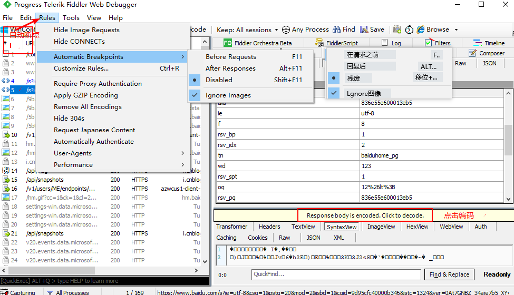Select session 4 diamond arrows icon
This screenshot has width=514, height=295.
pyautogui.click(x=6, y=81)
